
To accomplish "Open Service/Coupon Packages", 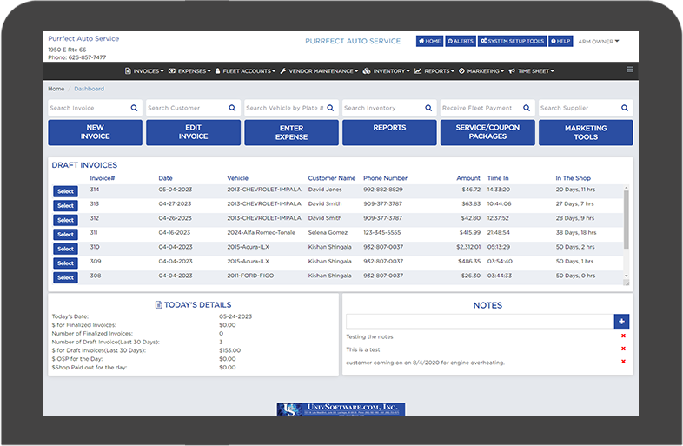I will point(487,132).
